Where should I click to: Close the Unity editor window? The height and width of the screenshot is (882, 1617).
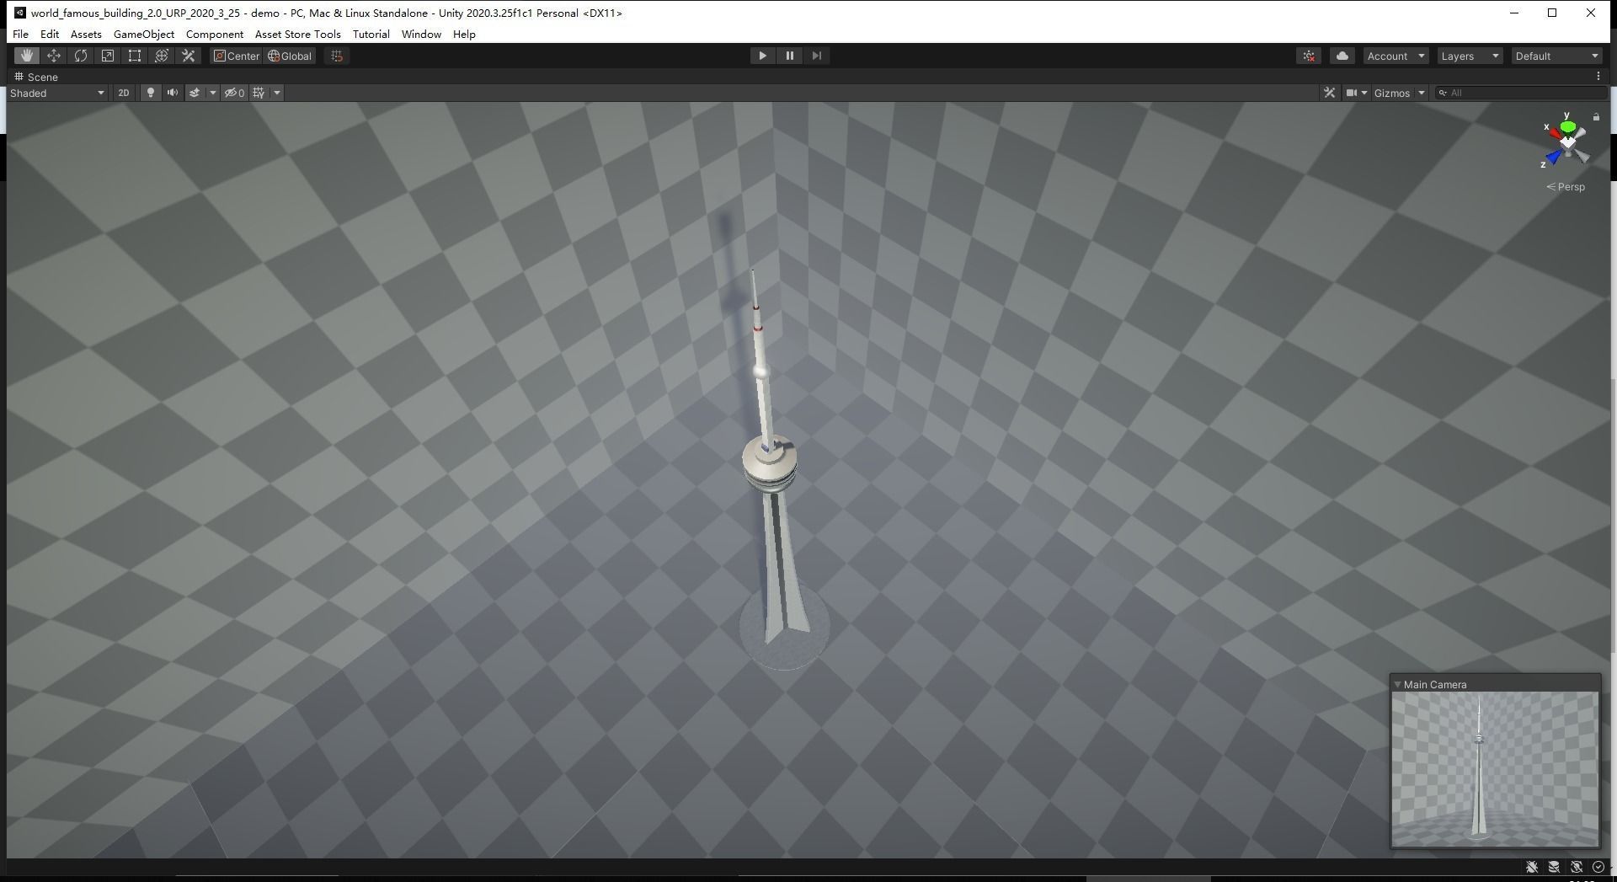point(1591,13)
